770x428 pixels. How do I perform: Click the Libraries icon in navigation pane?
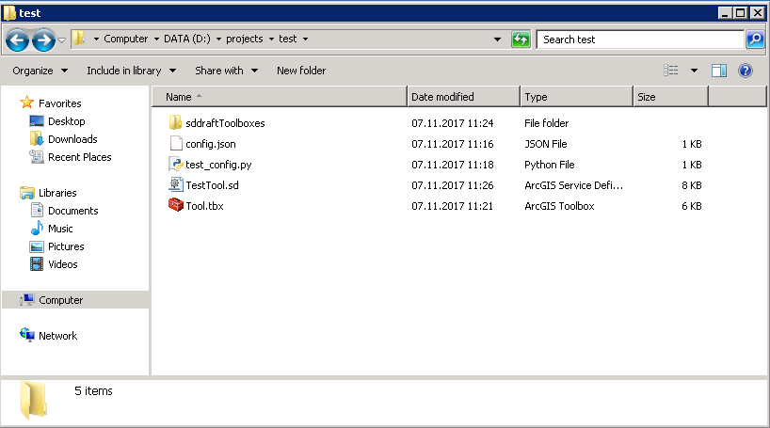[x=27, y=193]
